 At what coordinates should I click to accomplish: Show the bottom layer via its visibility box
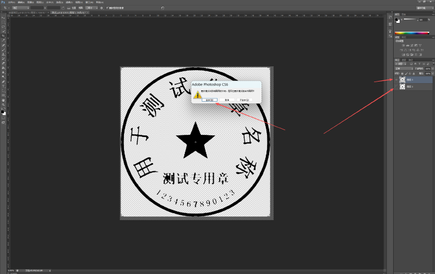point(396,86)
